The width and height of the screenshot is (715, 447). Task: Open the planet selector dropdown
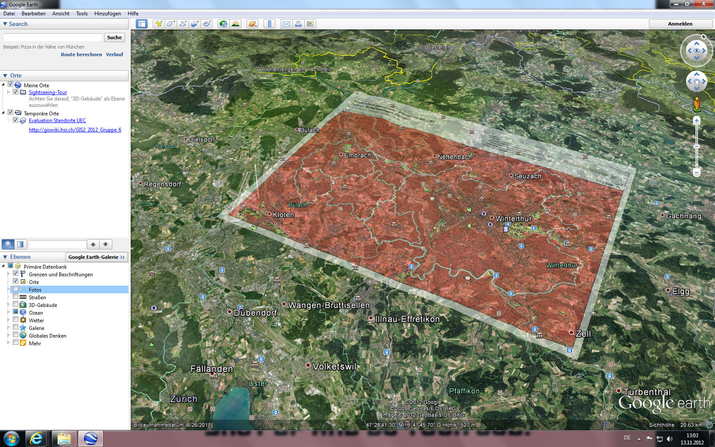[252, 24]
